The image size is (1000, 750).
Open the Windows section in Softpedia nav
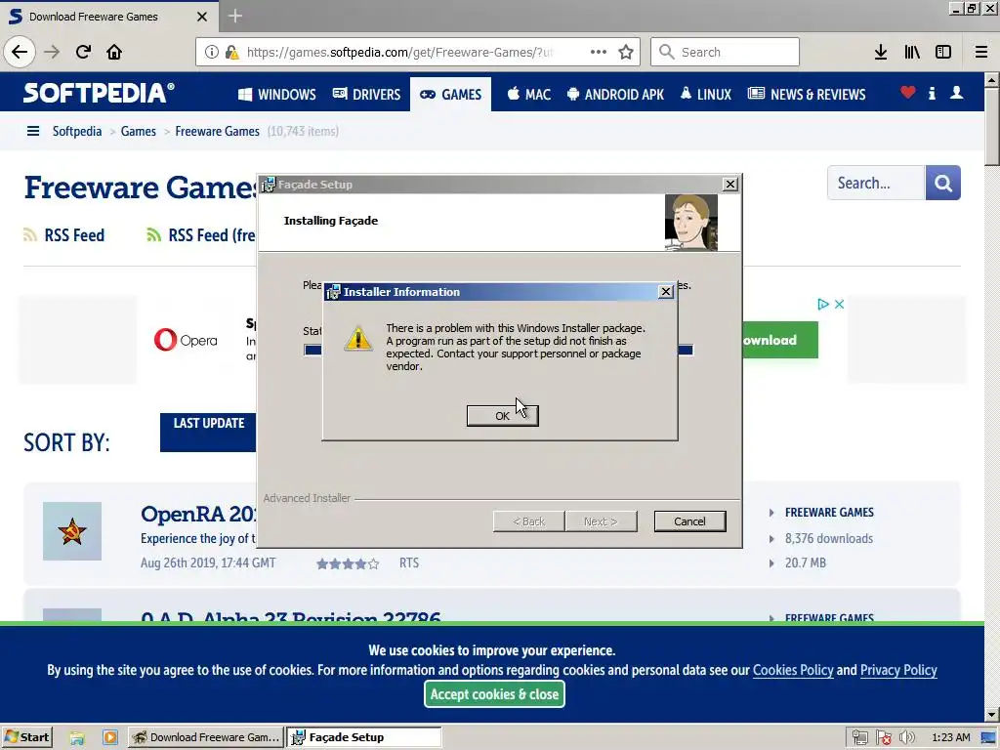[276, 95]
